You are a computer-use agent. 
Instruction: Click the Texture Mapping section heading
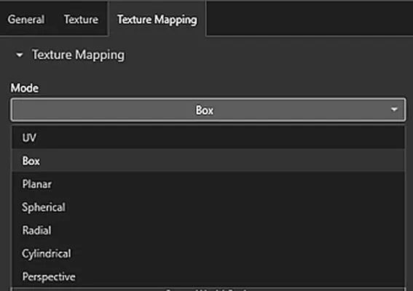(x=78, y=55)
